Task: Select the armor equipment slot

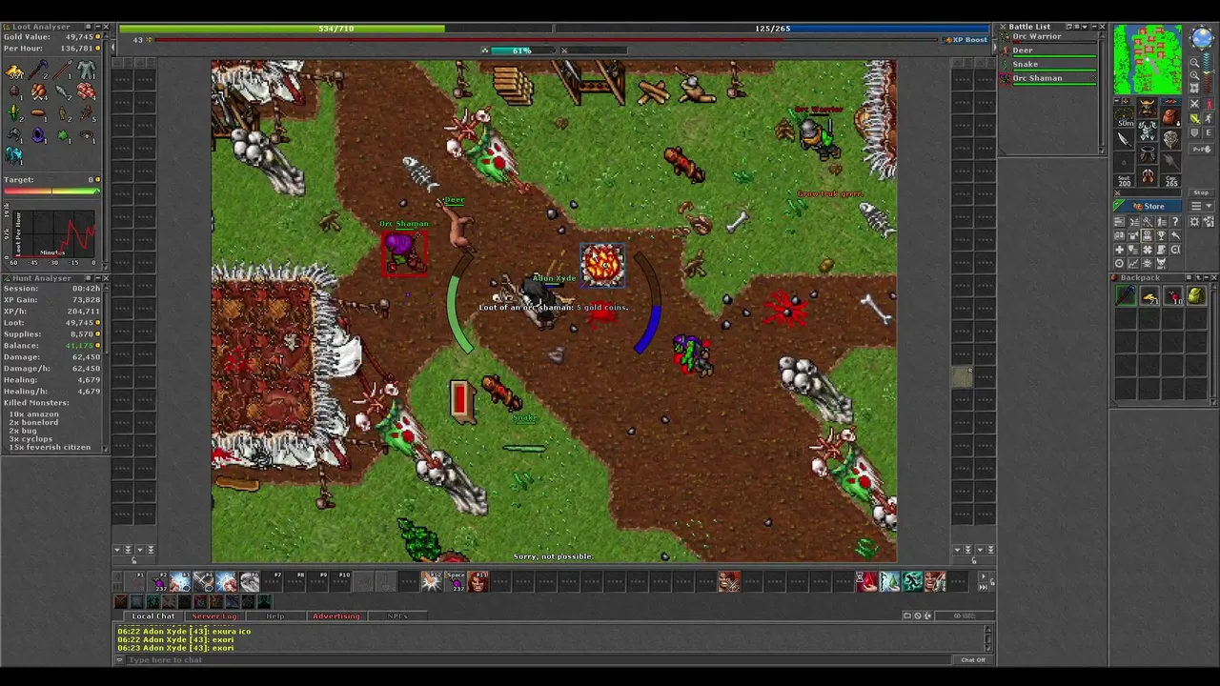Action: 1149,130
